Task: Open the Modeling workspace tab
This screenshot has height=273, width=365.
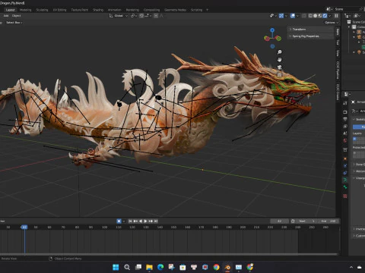Action: tap(25, 10)
